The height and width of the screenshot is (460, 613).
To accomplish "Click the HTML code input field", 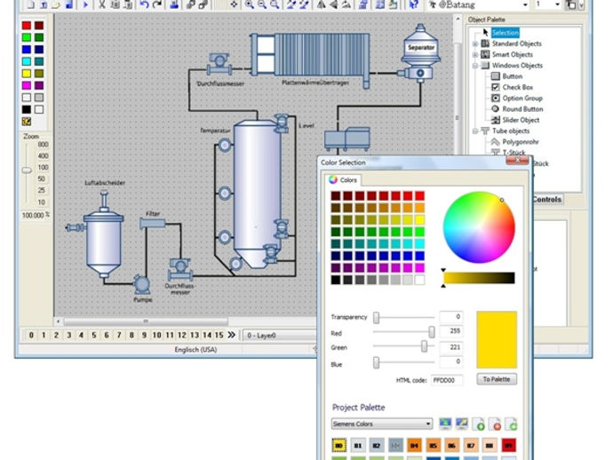I will (x=447, y=380).
